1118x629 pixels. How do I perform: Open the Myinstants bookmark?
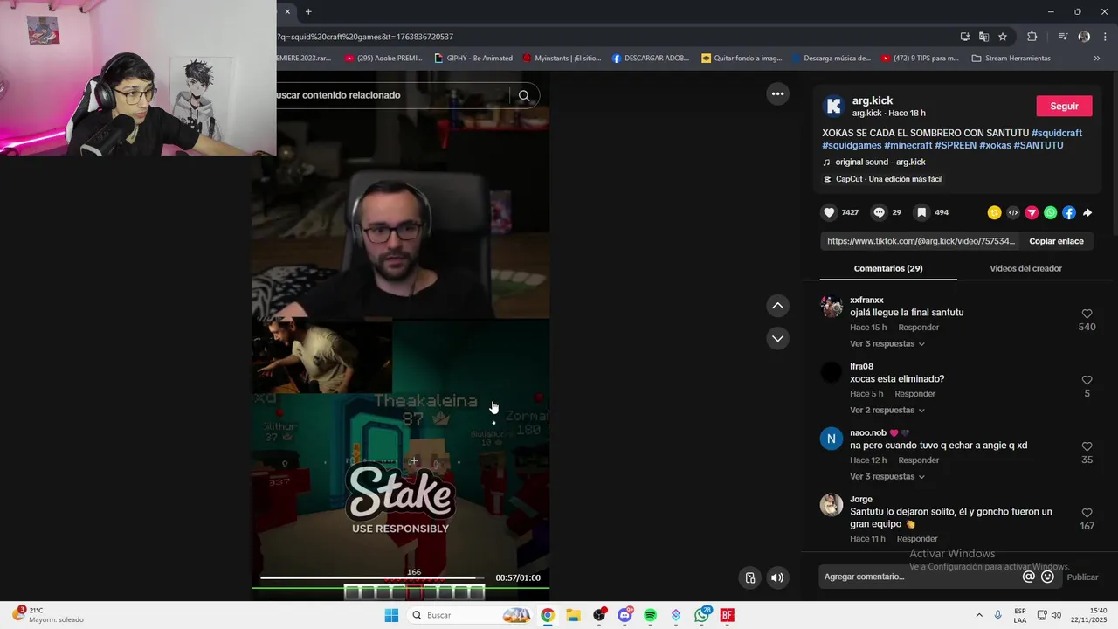coord(562,59)
